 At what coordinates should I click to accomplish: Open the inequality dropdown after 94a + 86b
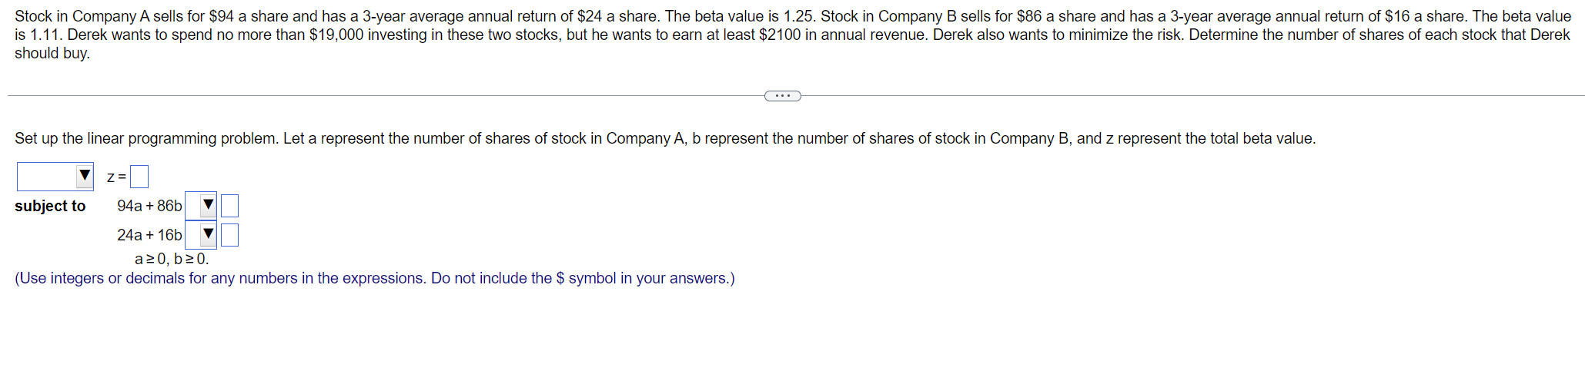[201, 206]
